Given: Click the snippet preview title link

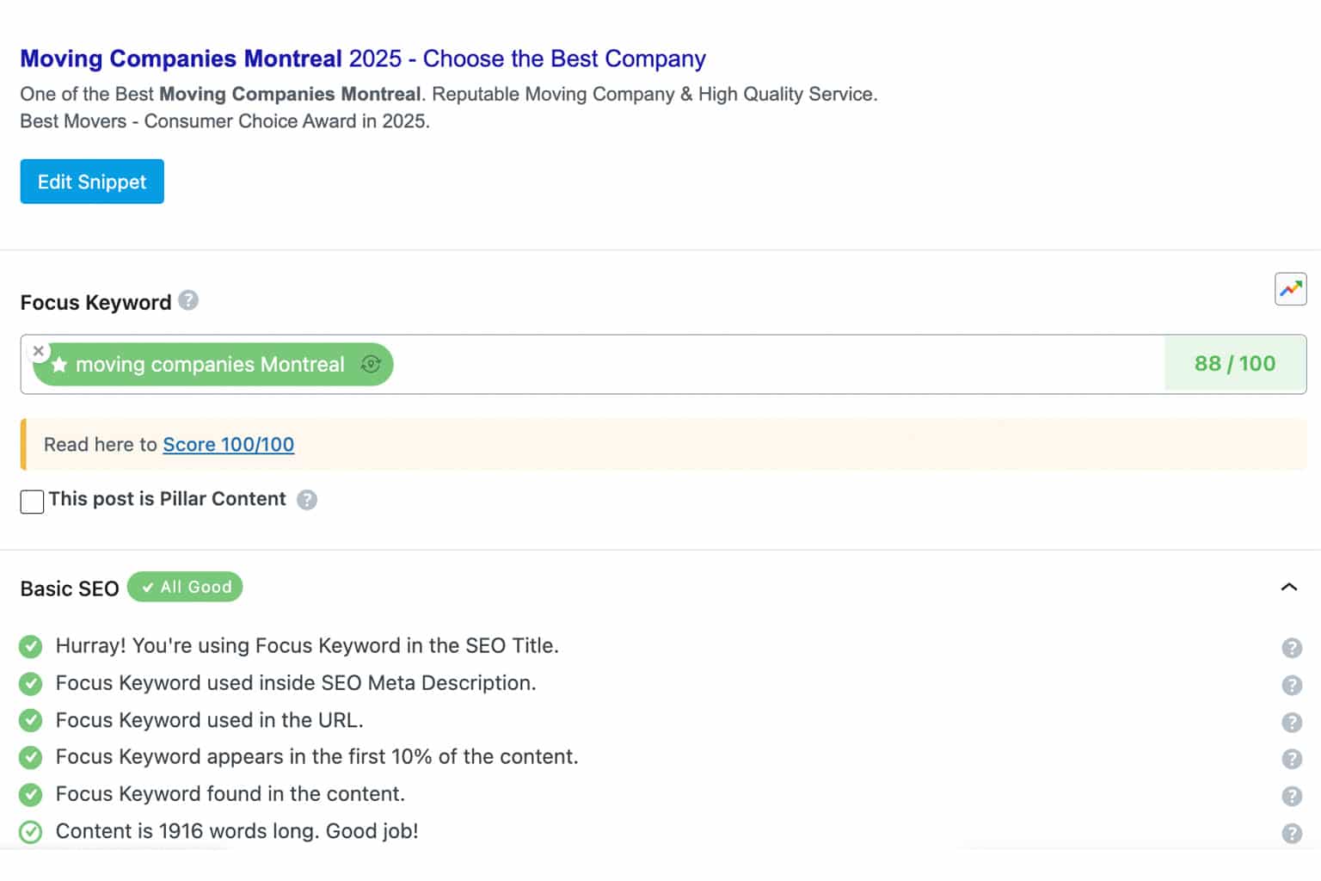Looking at the screenshot, I should click(x=362, y=59).
